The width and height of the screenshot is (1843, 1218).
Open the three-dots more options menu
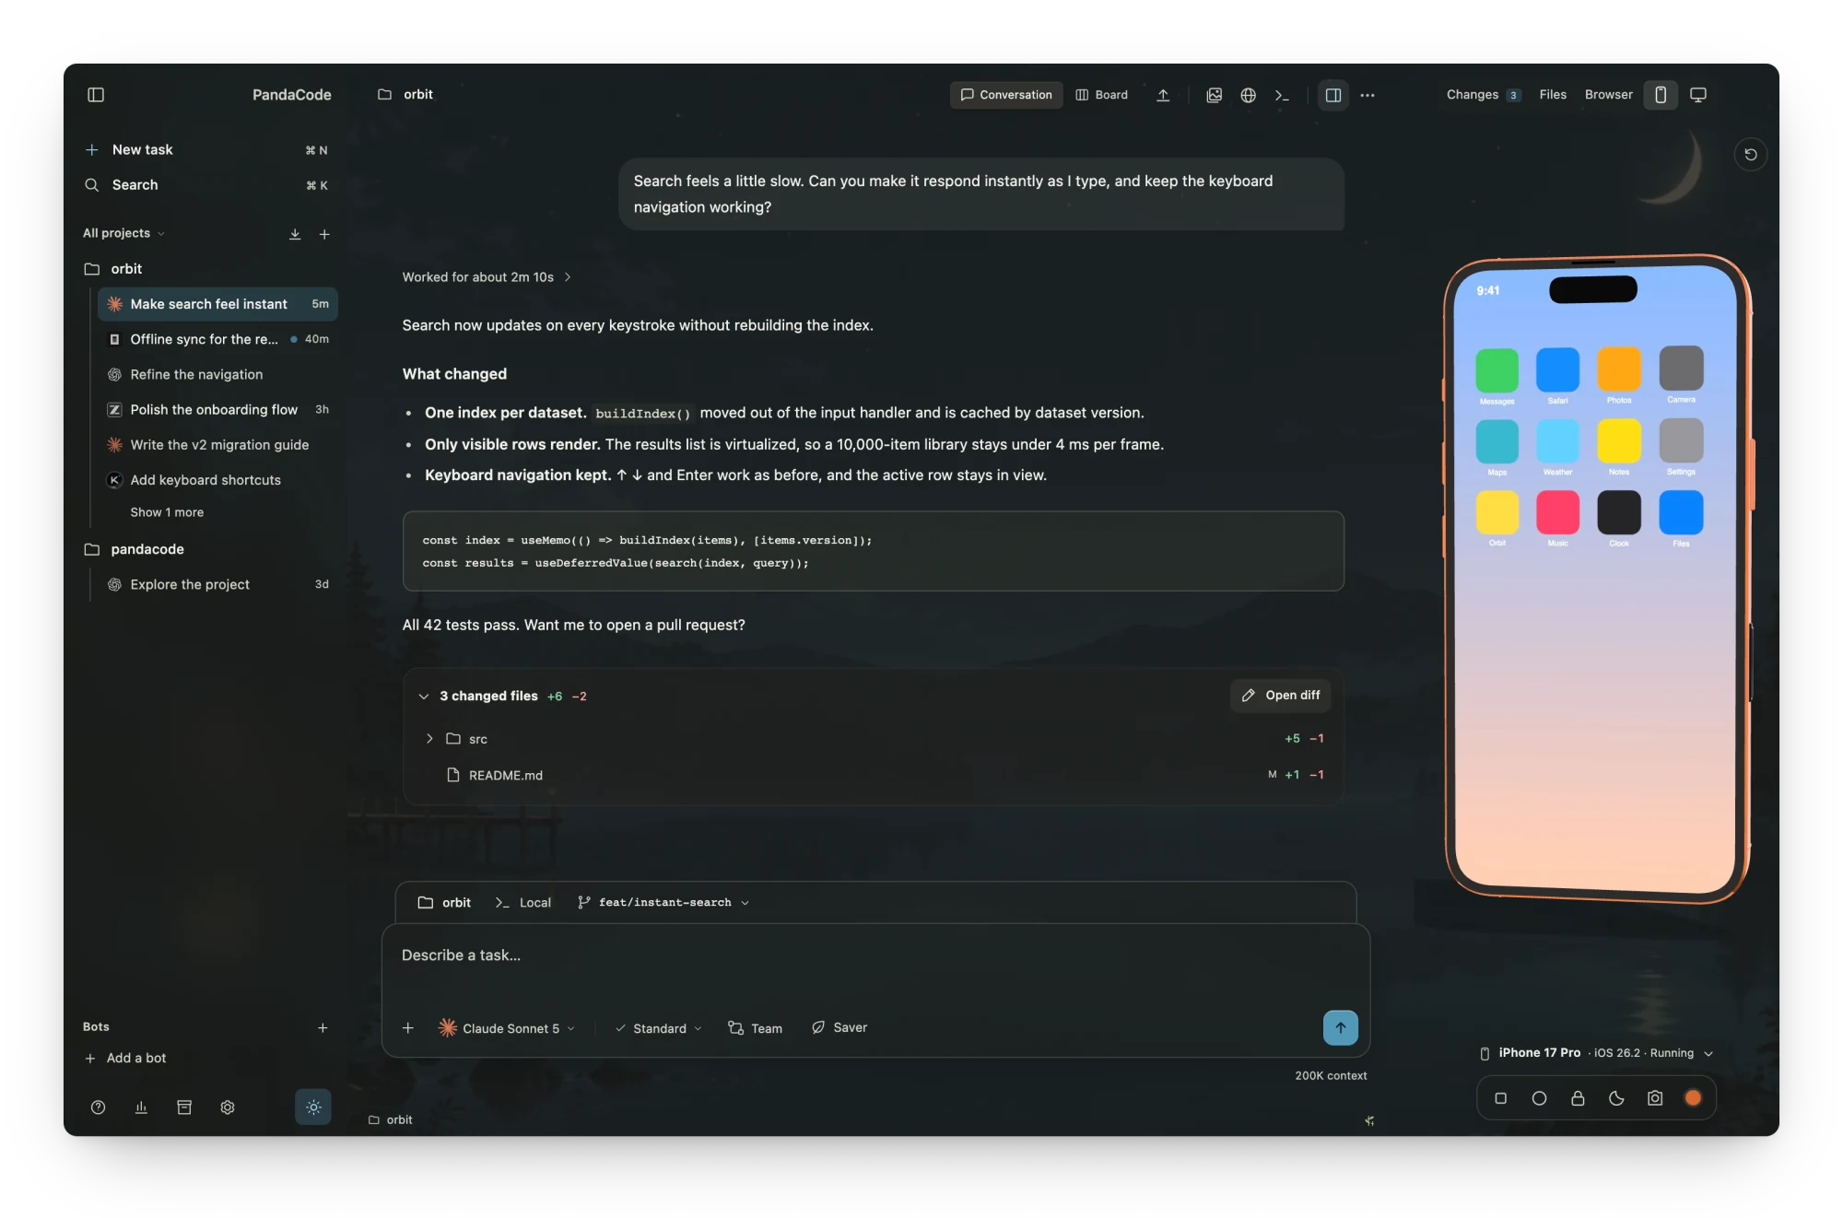(1368, 95)
